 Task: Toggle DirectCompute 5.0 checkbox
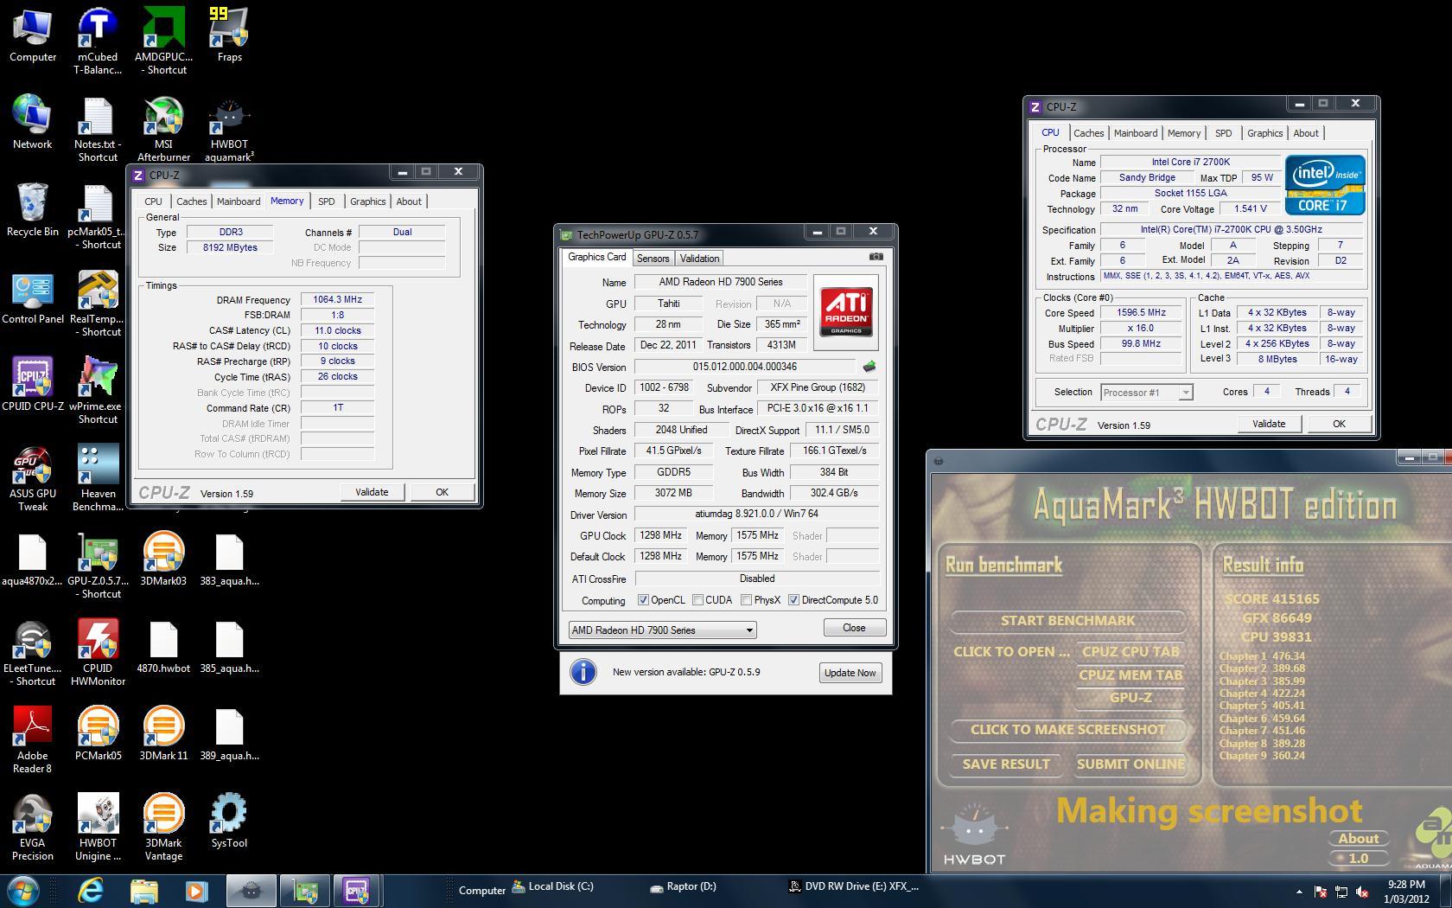tap(793, 600)
